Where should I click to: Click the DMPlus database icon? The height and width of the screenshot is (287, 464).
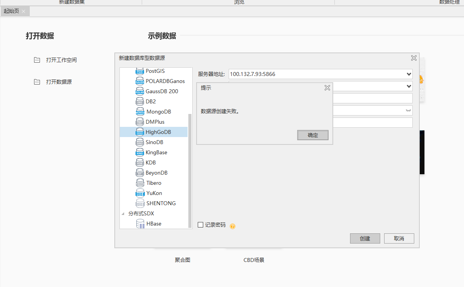coord(140,122)
